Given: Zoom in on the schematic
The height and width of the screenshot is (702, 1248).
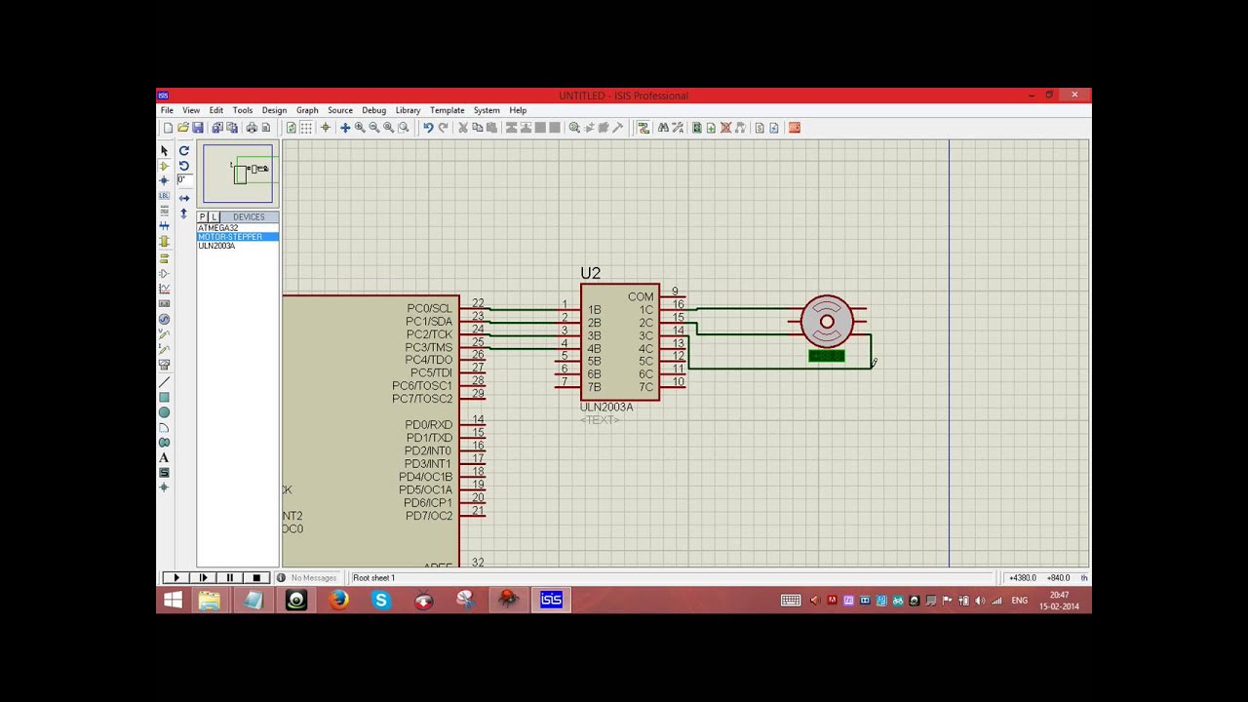Looking at the screenshot, I should (360, 128).
